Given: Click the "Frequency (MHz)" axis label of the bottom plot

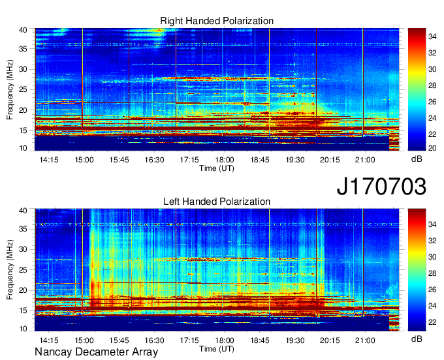Looking at the screenshot, I should point(10,270).
